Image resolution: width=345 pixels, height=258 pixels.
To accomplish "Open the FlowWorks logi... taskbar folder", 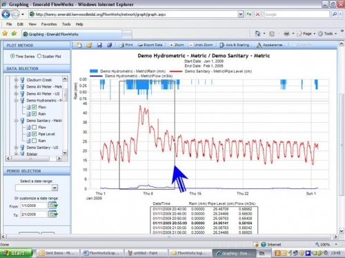I will pos(190,253).
